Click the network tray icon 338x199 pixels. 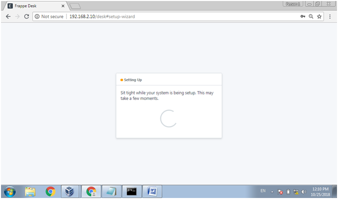296,191
